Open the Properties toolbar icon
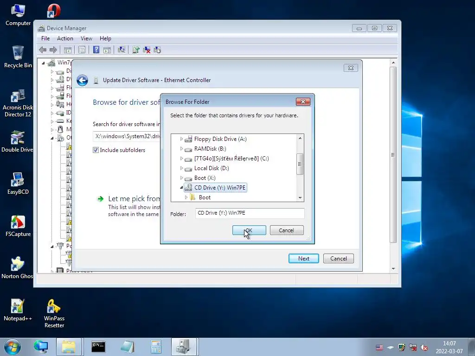The height and width of the screenshot is (356, 475). tap(82, 50)
